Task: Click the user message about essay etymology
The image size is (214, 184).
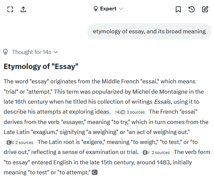Action: [x=149, y=32]
